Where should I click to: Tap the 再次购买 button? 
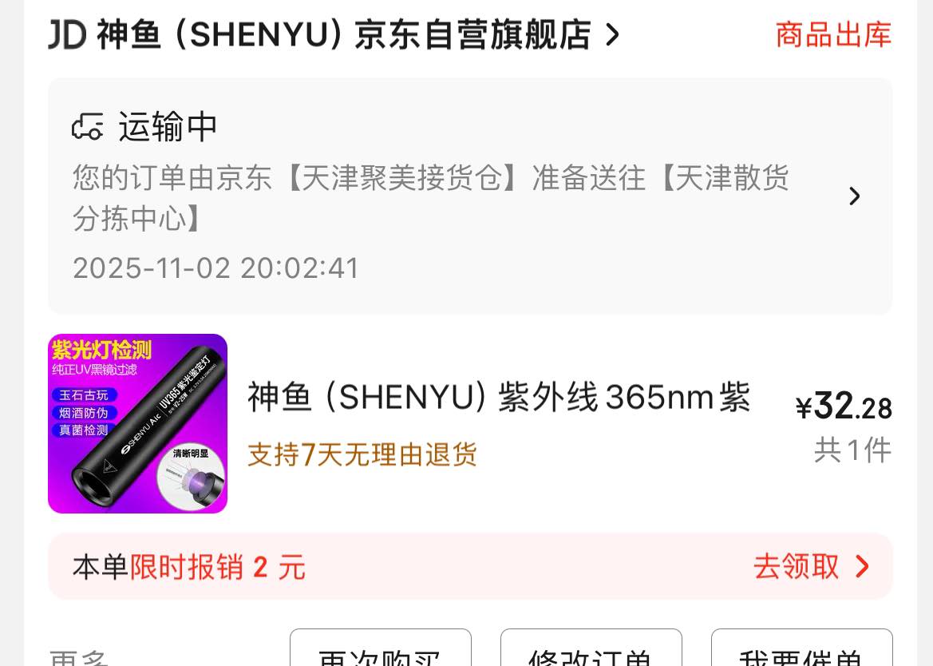[x=380, y=648]
